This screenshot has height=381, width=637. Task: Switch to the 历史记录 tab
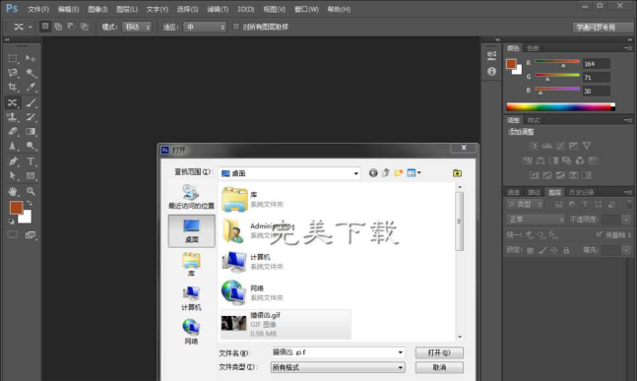click(x=581, y=193)
